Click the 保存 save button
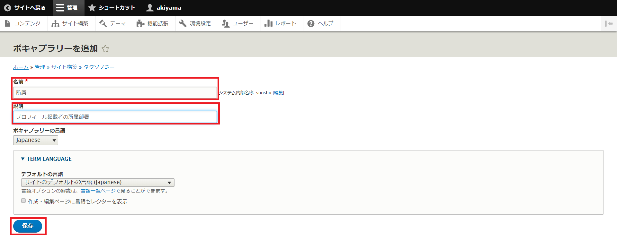The height and width of the screenshot is (240, 617). coord(28,226)
